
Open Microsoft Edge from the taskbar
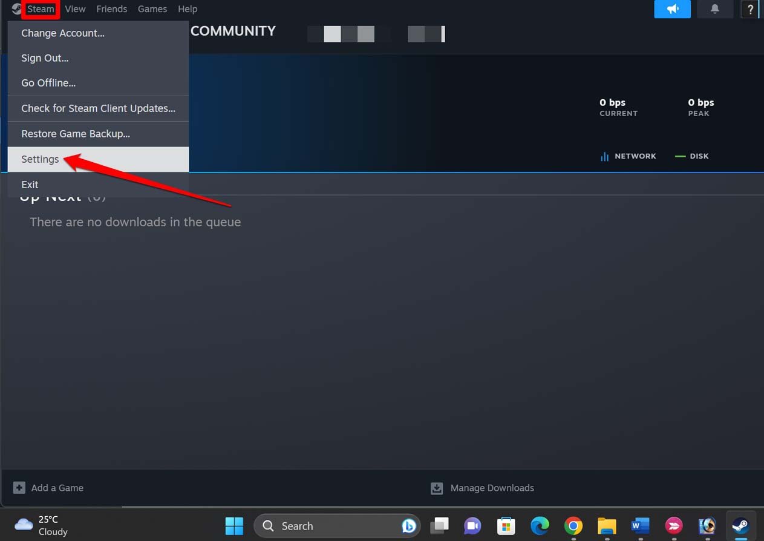(x=540, y=525)
